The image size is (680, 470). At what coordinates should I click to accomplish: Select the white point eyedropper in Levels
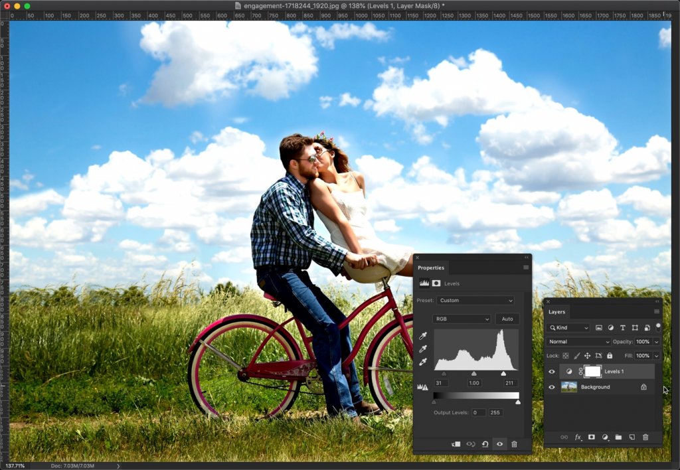click(423, 360)
